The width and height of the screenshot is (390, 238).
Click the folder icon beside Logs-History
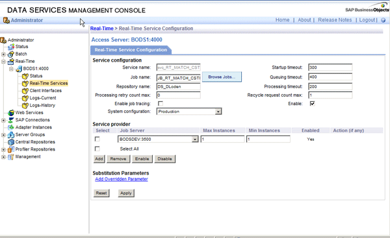pyautogui.click(x=25, y=106)
